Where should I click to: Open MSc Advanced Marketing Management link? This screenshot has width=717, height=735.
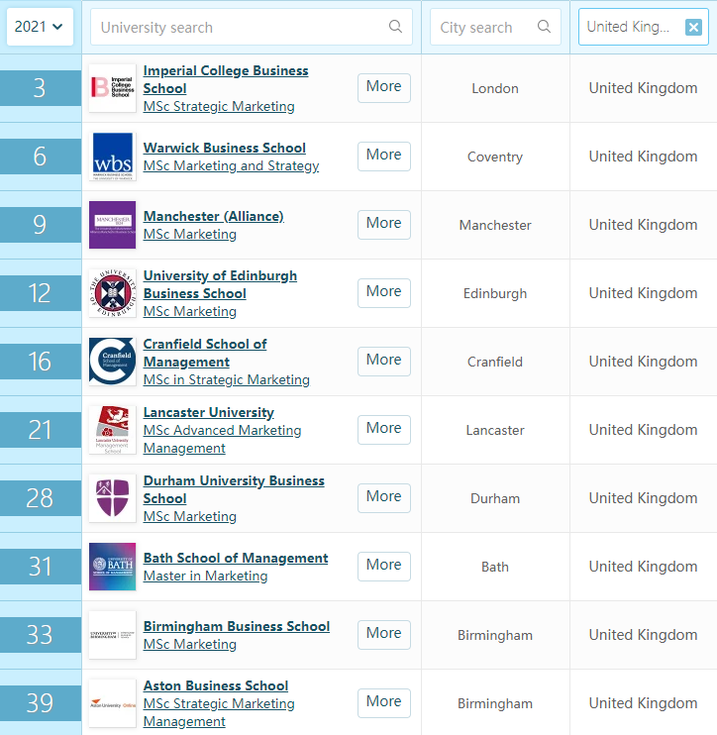pos(222,439)
